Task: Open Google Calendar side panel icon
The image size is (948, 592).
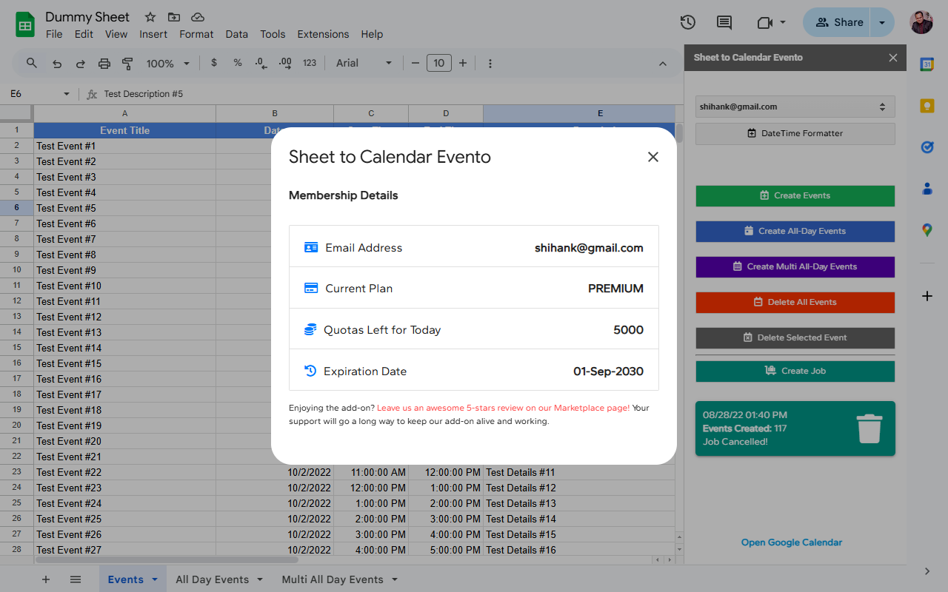Action: (x=927, y=64)
